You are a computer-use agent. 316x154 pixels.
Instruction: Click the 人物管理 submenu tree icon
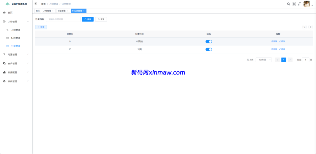coord(7,30)
